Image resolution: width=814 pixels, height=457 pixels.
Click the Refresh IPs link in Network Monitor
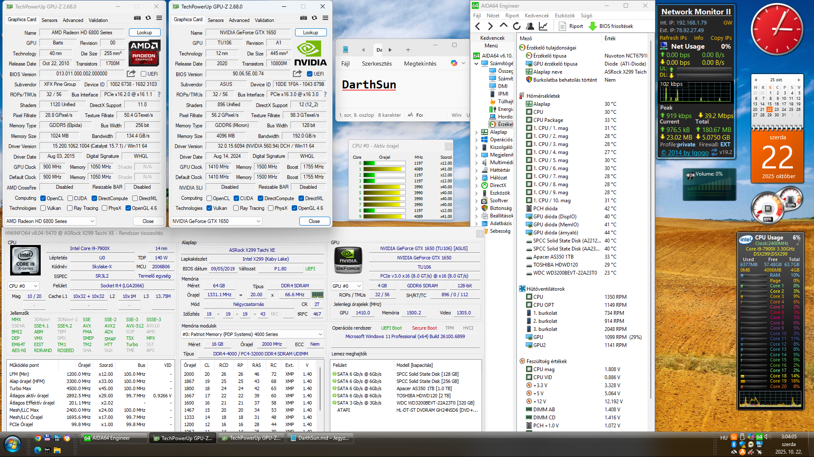tap(673, 38)
